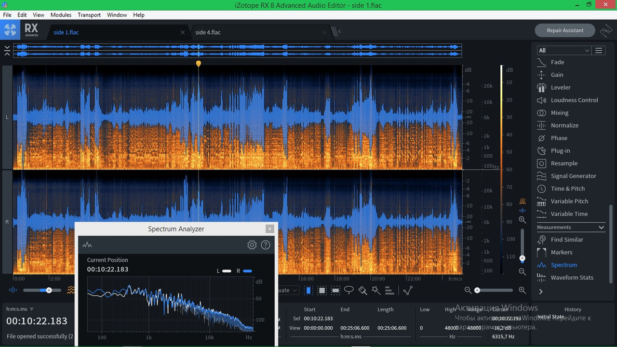The image size is (617, 347).
Task: Toggle waveform amplitude scale icon
Action: click(523, 210)
